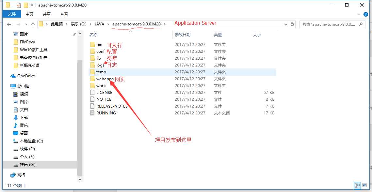Open 本地磁盘 (C:) drive
The image size is (372, 192).
(x=28, y=141)
